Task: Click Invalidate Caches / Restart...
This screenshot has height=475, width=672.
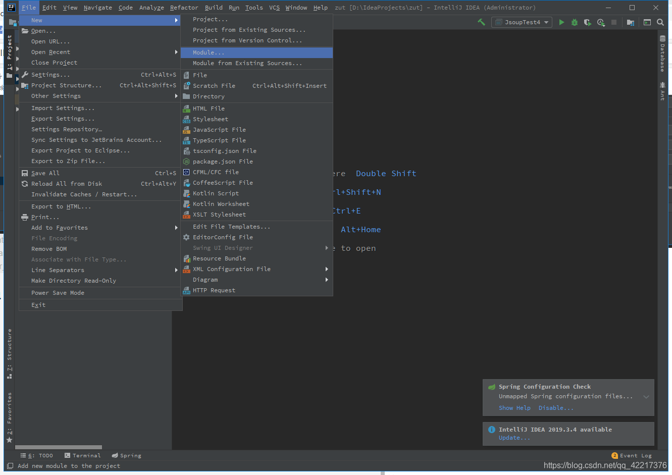Action: 99,194
